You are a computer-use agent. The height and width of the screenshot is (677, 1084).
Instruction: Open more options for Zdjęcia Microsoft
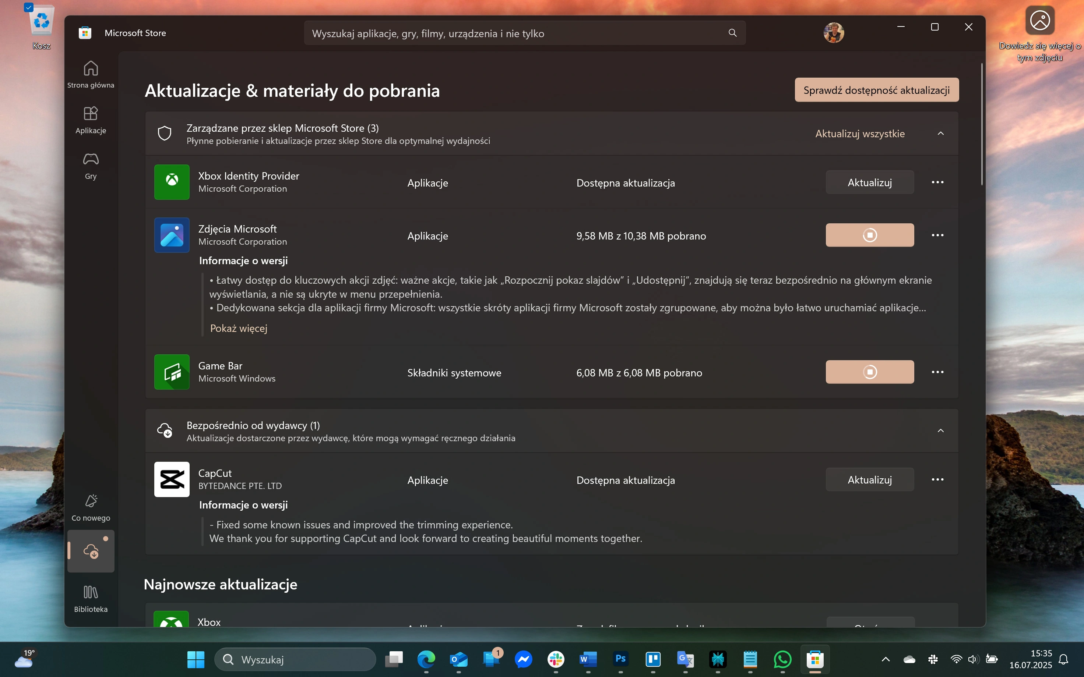pos(937,235)
